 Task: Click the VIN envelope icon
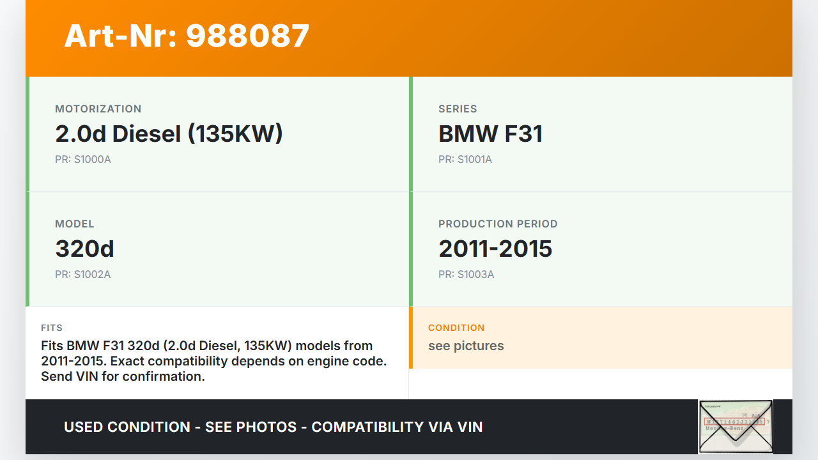(736, 427)
